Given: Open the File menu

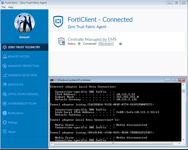Looking at the screenshot, I should tap(4, 7).
